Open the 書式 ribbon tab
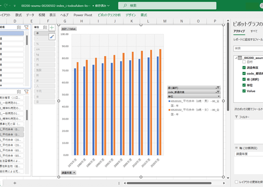The height and width of the screenshot is (187, 263). click(144, 15)
